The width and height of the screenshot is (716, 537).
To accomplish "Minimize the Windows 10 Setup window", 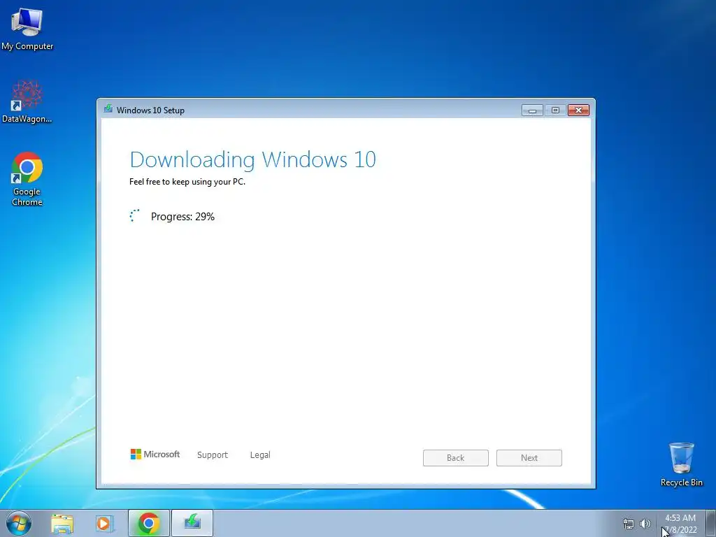I will [532, 110].
